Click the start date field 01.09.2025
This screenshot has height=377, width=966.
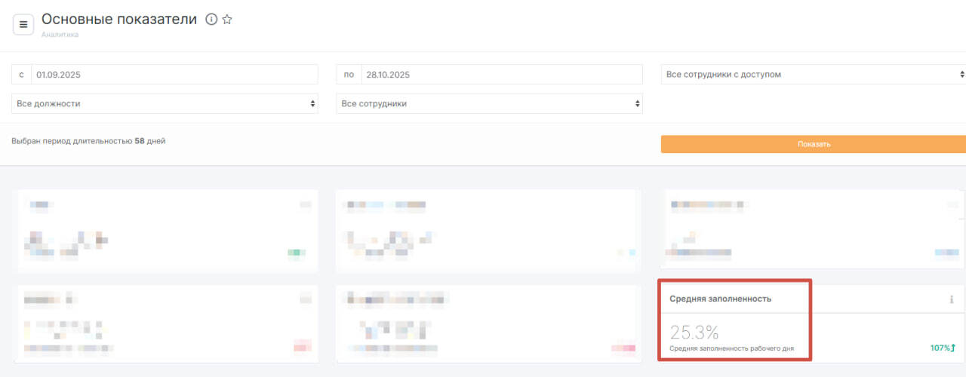point(174,75)
